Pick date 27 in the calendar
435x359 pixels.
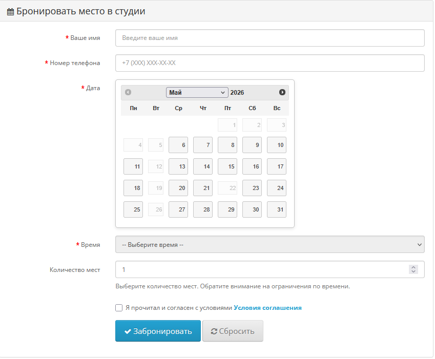(x=178, y=209)
